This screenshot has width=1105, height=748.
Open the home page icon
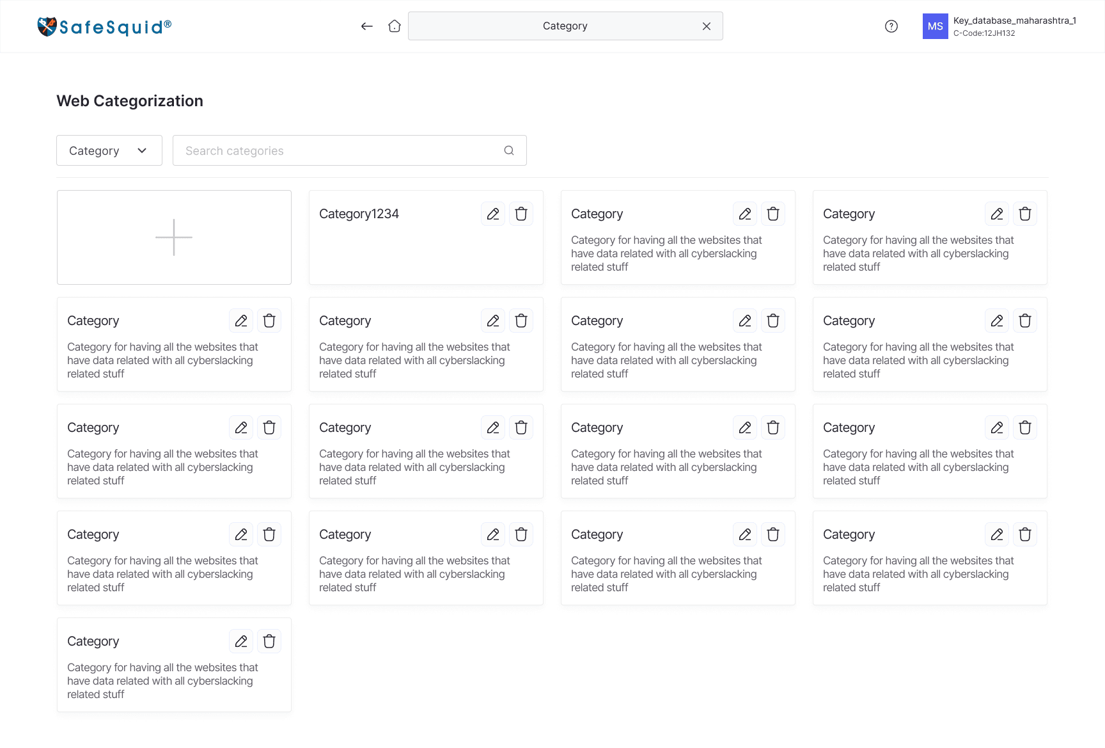pos(395,26)
